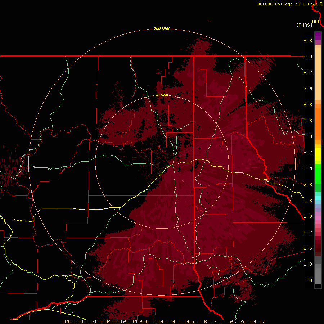Select the "7.4" scale value

308,89
